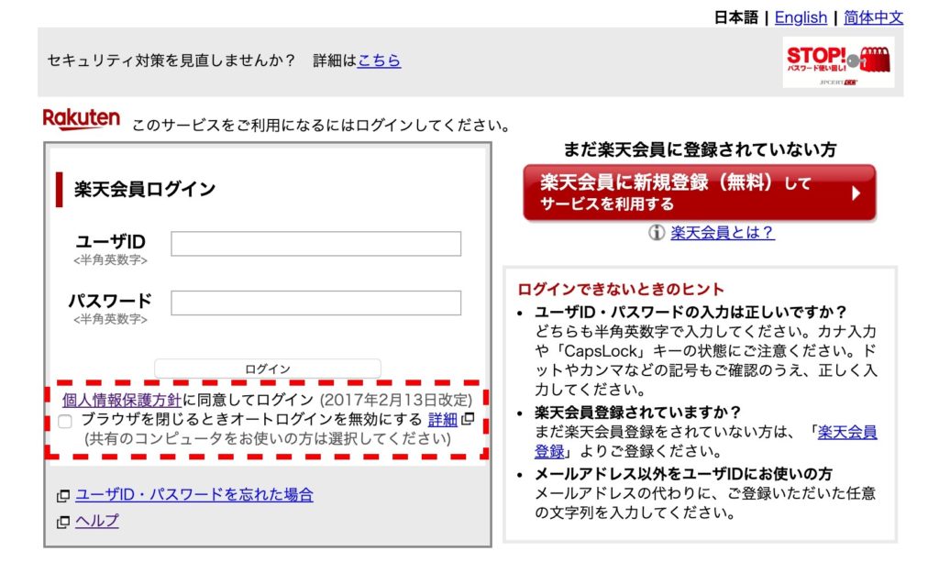Switch language to English
The image size is (939, 573).
[x=801, y=17]
